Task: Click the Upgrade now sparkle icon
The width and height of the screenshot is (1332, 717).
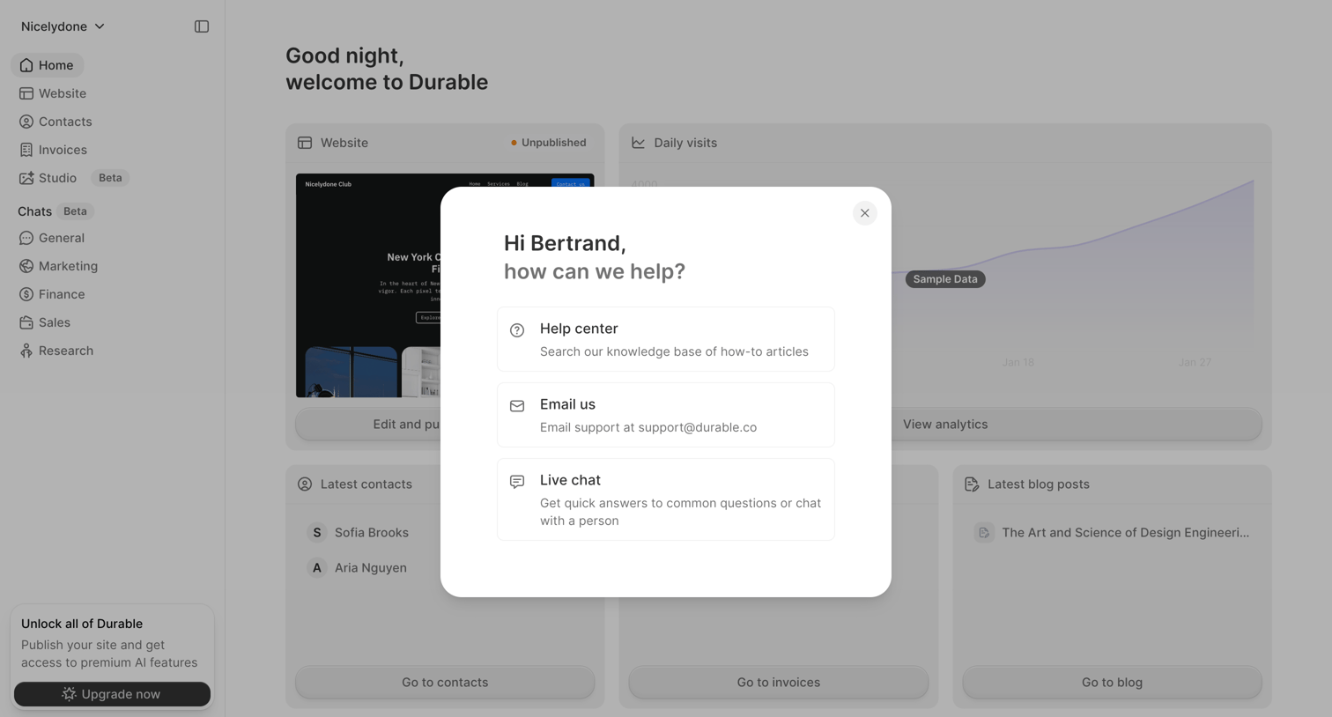Action: coord(69,694)
